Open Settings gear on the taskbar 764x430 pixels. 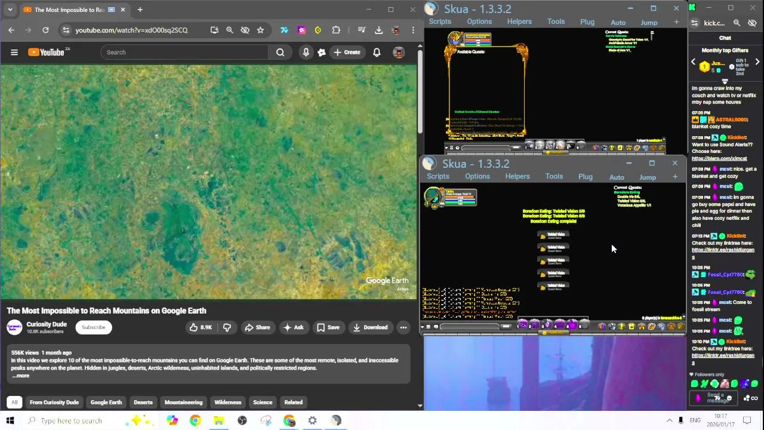(313, 420)
